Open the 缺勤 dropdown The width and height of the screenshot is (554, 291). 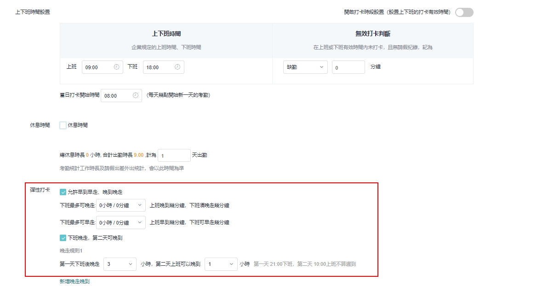(x=305, y=67)
